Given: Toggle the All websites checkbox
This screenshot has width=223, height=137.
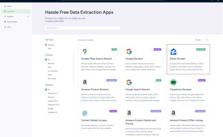Looking at the screenshot, I should (46, 90).
